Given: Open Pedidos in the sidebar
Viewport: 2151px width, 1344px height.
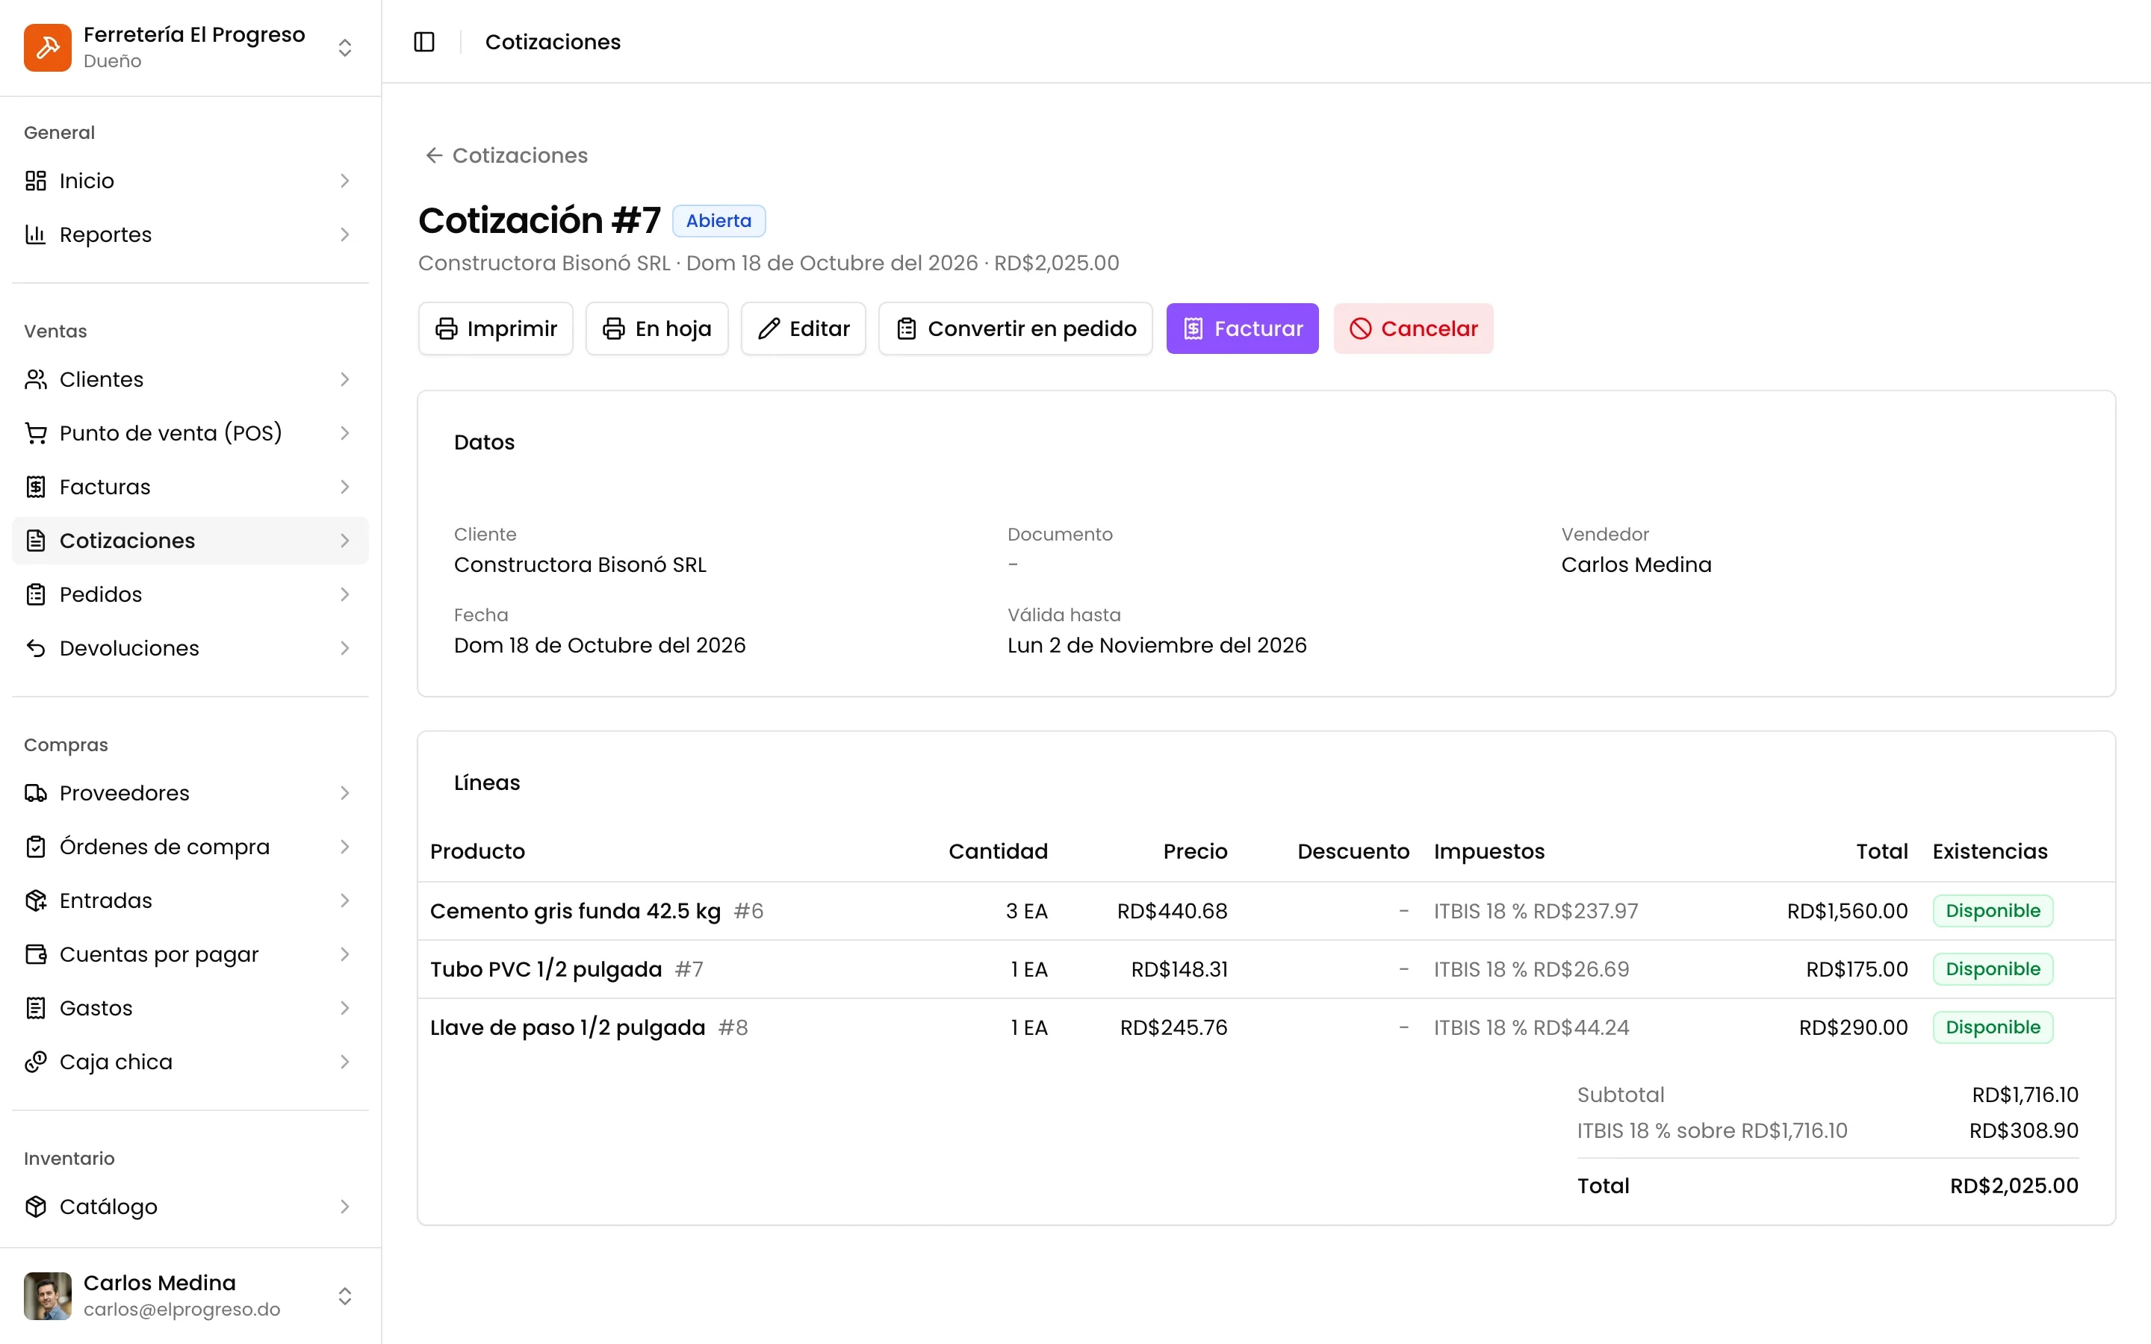Looking at the screenshot, I should pyautogui.click(x=190, y=594).
